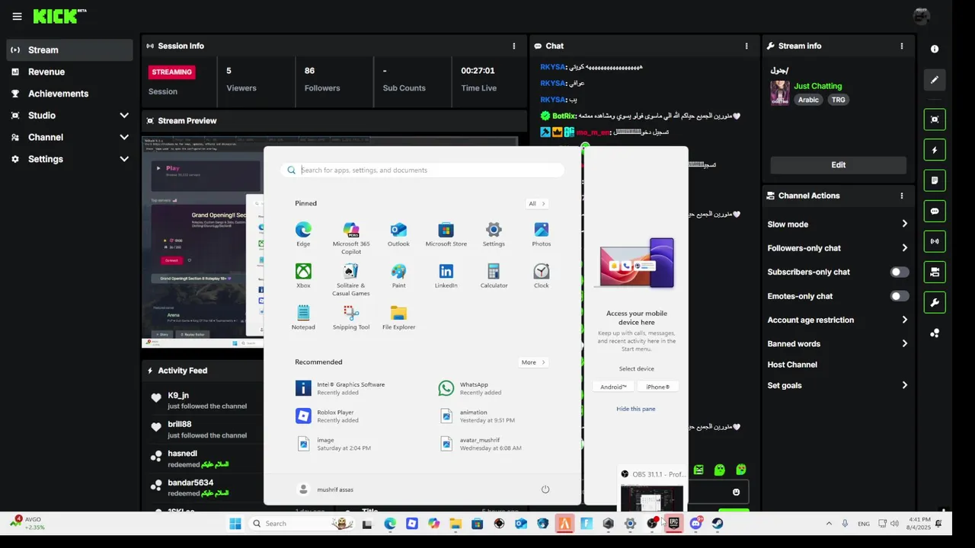Screen dimensions: 975x548
Task: Open Edge from the Start menu pinned apps
Action: 303,234
